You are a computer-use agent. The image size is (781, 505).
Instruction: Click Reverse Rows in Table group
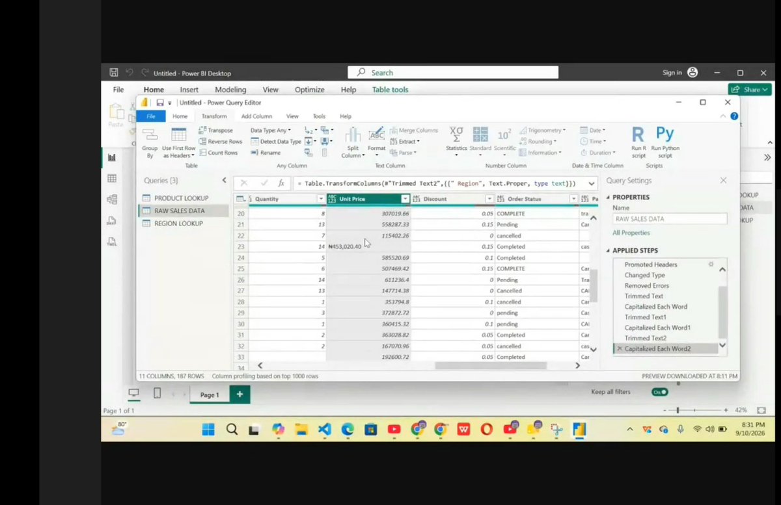tap(221, 141)
